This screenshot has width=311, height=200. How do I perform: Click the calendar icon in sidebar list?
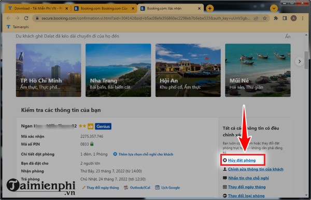(225, 187)
